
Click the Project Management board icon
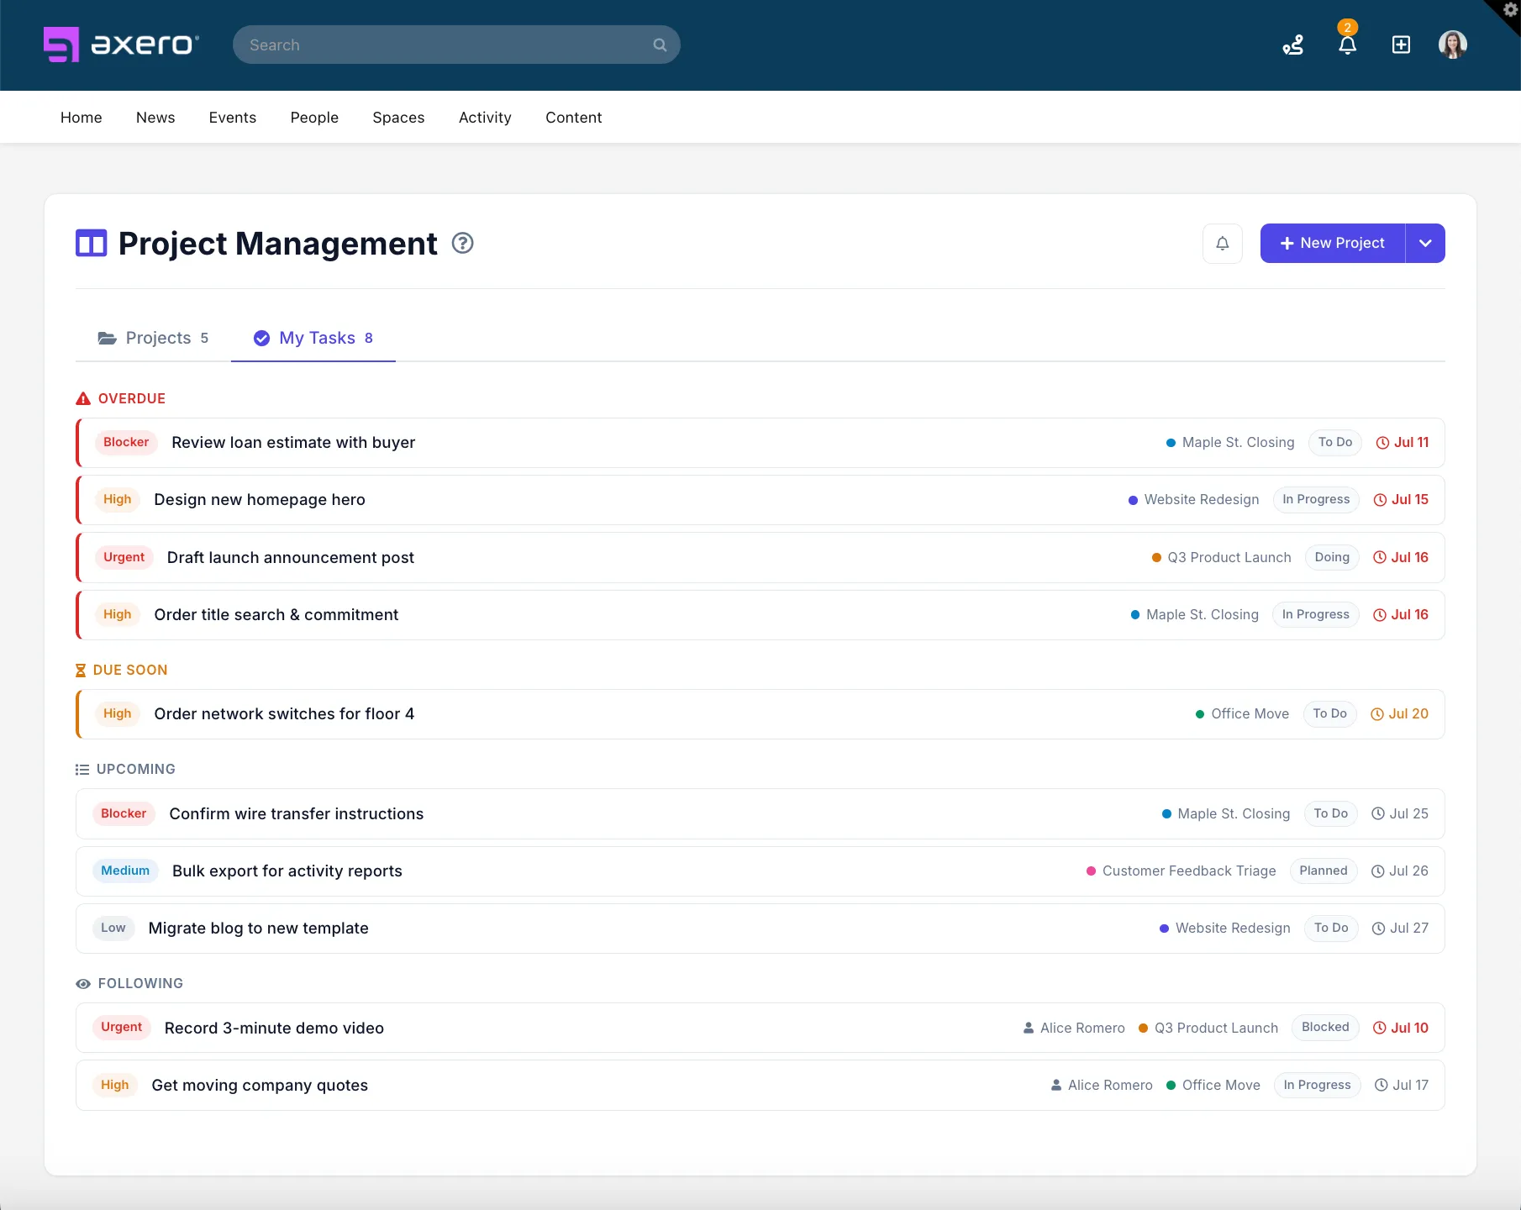tap(91, 244)
